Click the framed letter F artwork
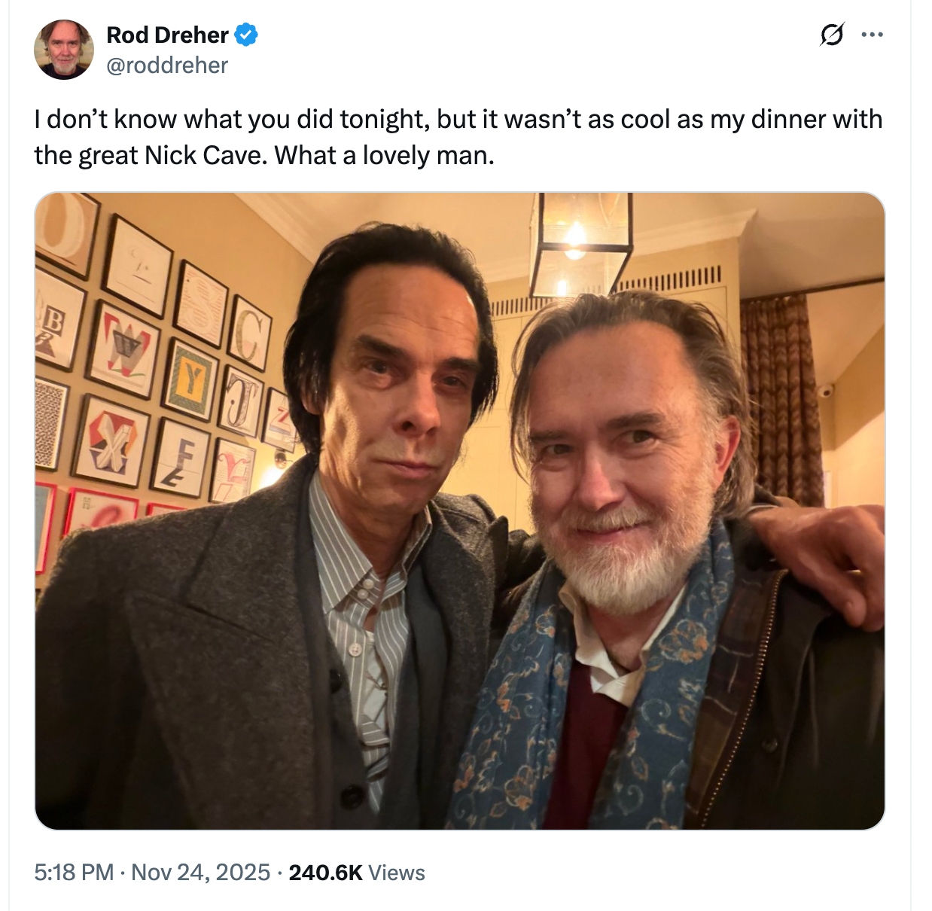The width and height of the screenshot is (932, 911). pyautogui.click(x=180, y=457)
